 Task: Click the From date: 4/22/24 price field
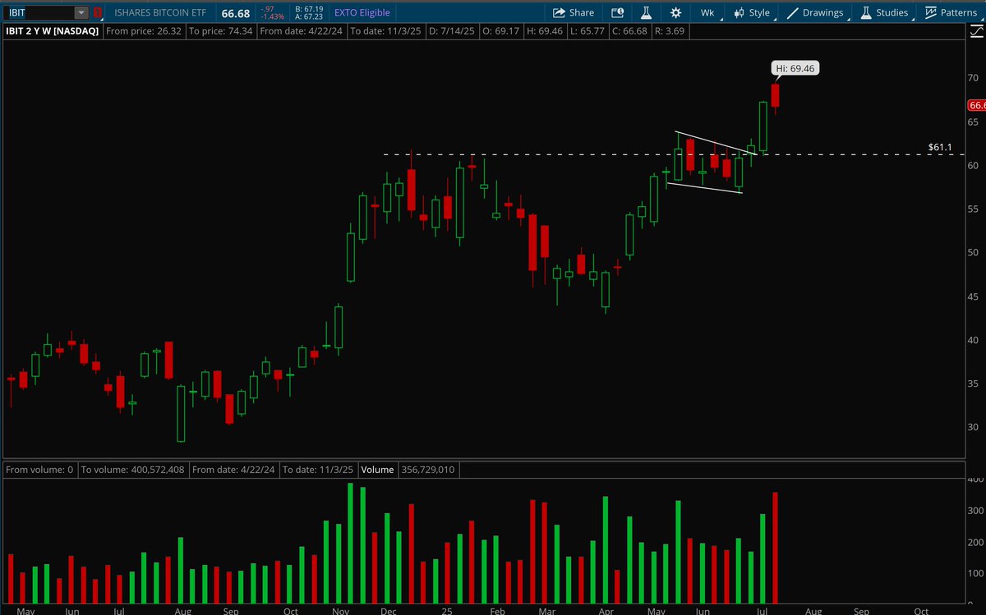coord(301,31)
